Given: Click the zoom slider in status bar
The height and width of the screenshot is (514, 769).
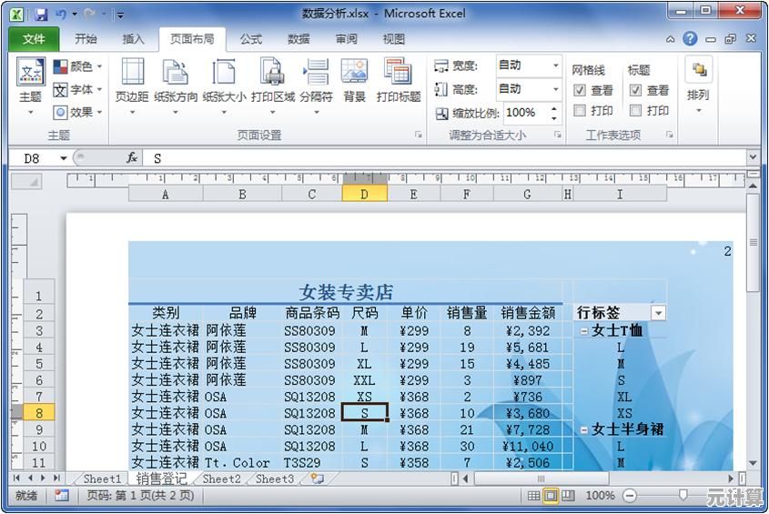Looking at the screenshot, I should (683, 496).
